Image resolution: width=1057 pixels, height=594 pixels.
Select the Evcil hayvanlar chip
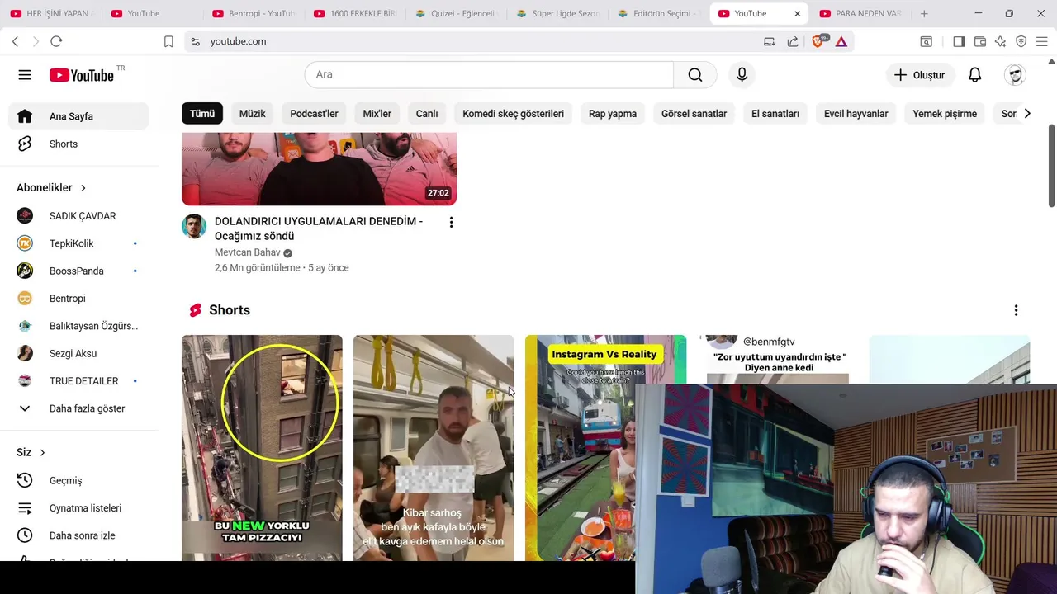click(x=856, y=114)
